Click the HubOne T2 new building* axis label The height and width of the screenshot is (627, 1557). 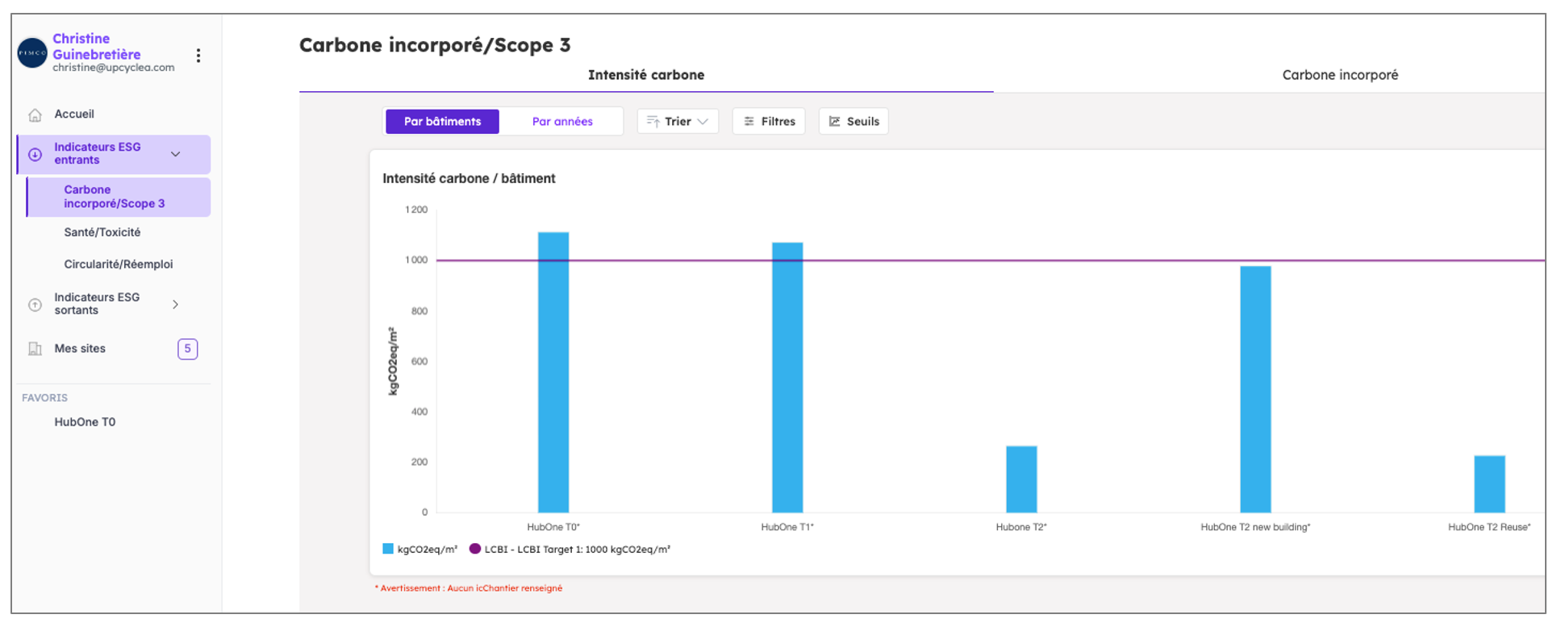(x=1255, y=527)
